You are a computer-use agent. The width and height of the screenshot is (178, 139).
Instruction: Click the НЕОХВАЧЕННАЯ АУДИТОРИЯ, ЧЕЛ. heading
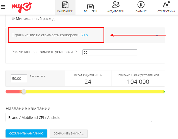pos(138,75)
